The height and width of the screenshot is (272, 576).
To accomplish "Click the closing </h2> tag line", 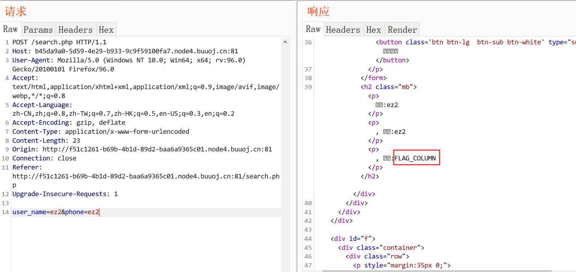I will click(370, 176).
